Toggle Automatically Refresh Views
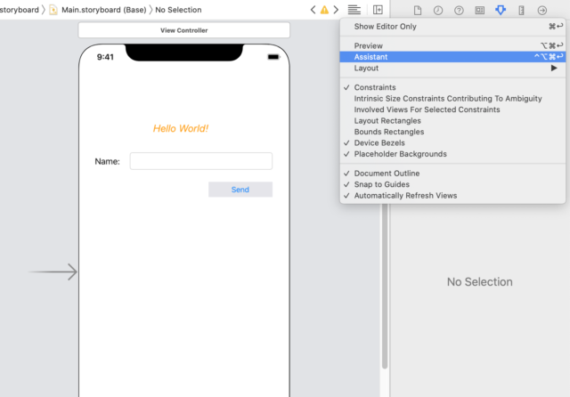This screenshot has width=570, height=397. [452, 196]
